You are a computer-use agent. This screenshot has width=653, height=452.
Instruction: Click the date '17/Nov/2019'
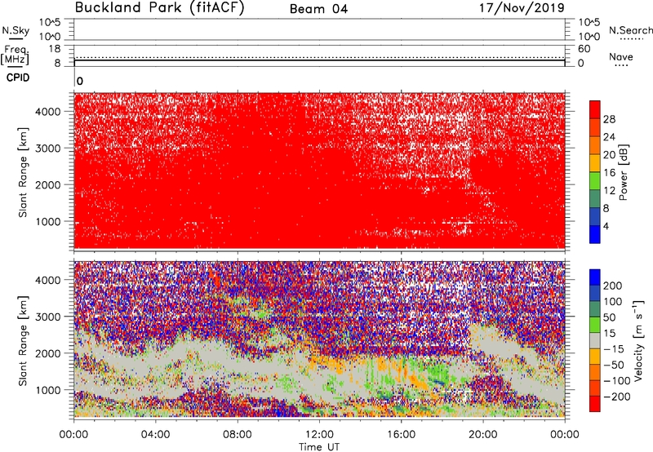tap(522, 7)
